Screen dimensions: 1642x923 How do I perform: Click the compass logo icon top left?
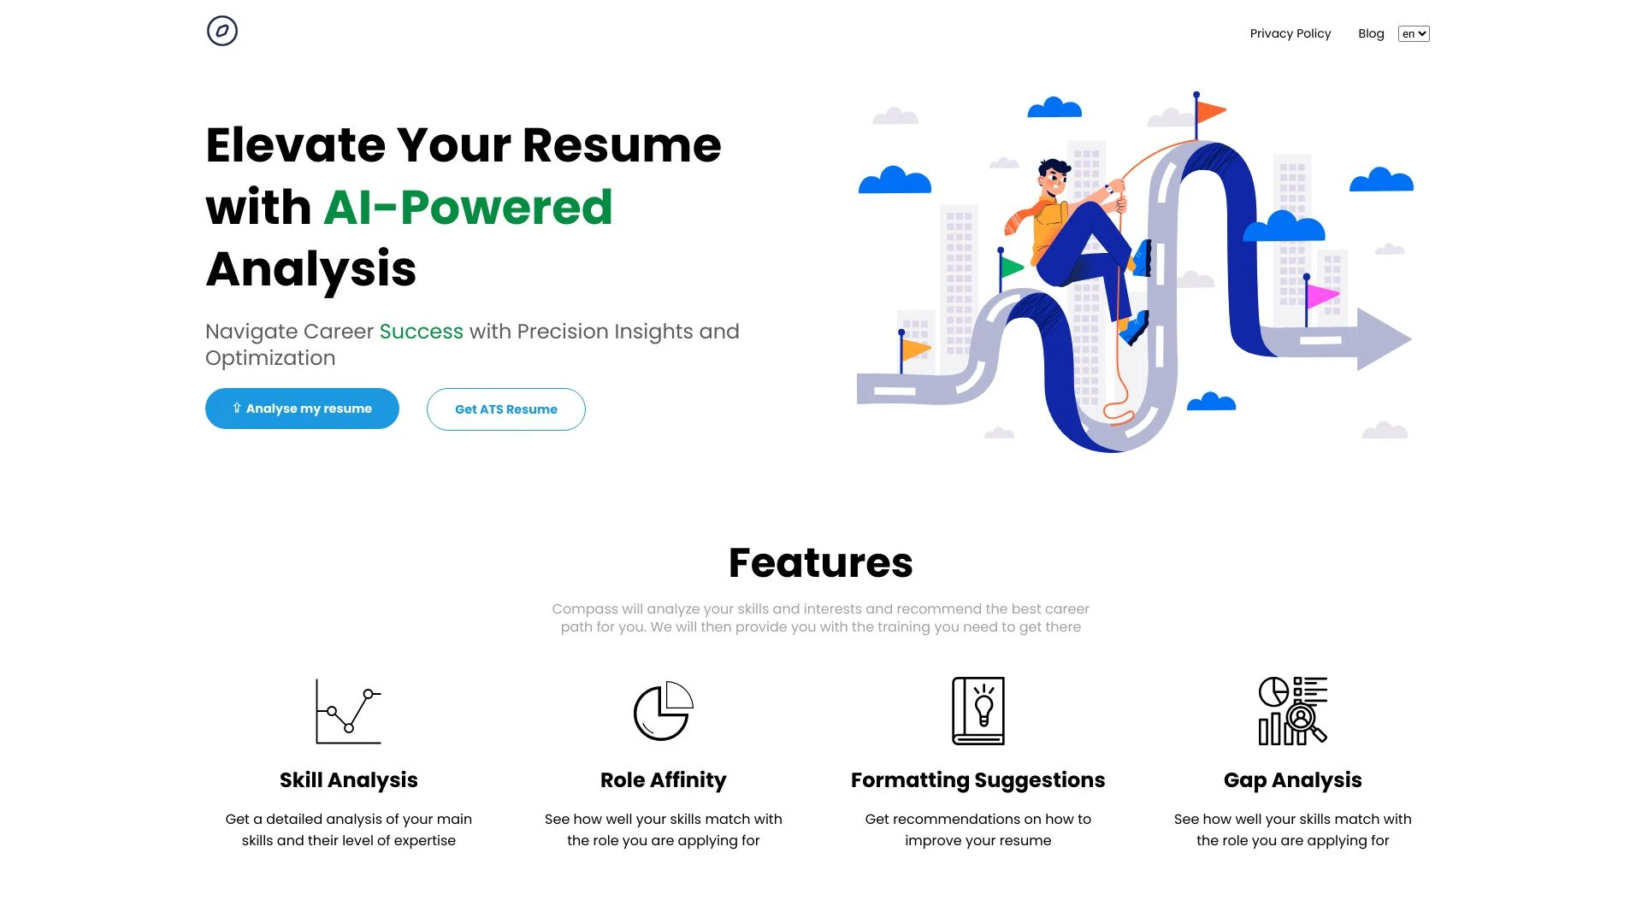(222, 31)
